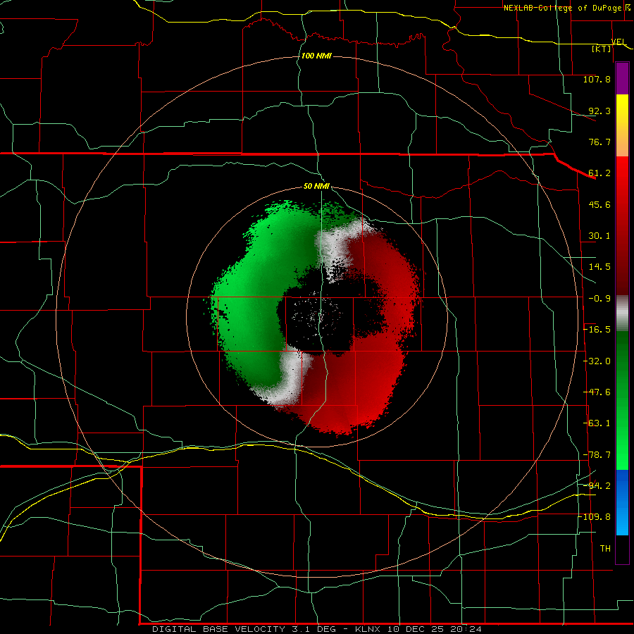634x634 pixels.
Task: Click the green segment of the color bar
Action: coord(622,400)
